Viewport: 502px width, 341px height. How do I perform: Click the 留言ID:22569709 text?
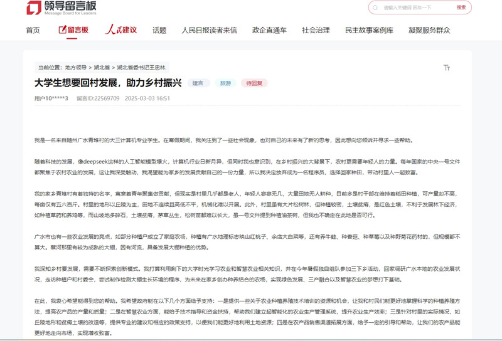click(98, 98)
